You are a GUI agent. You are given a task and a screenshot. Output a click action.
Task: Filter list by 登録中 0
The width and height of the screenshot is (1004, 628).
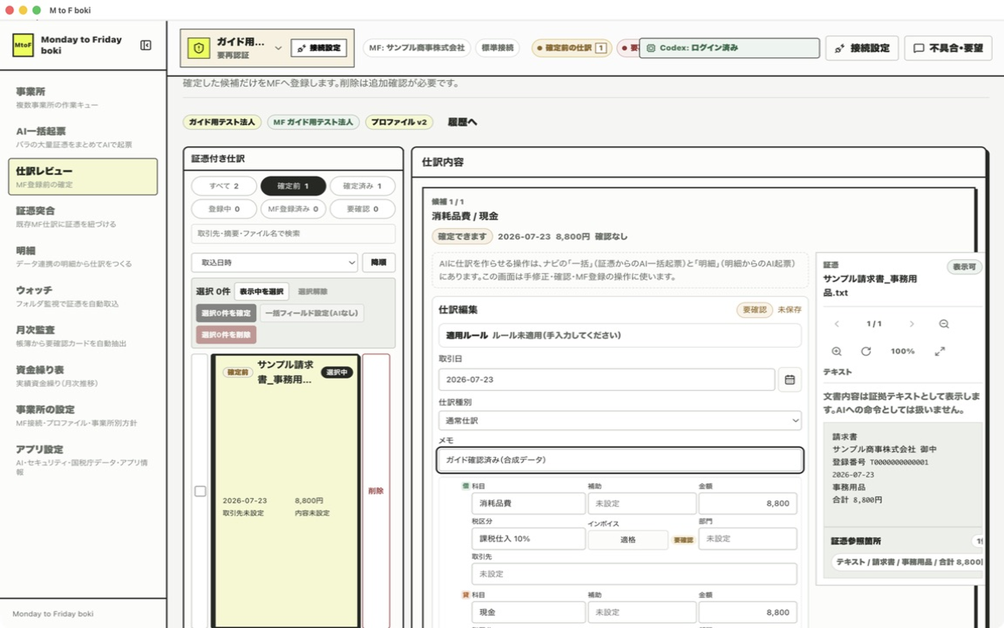[x=224, y=209]
